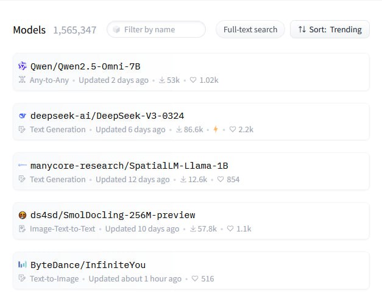
Task: Open ds4sd/SmolDocling-256M-preview model page
Action: [113, 215]
